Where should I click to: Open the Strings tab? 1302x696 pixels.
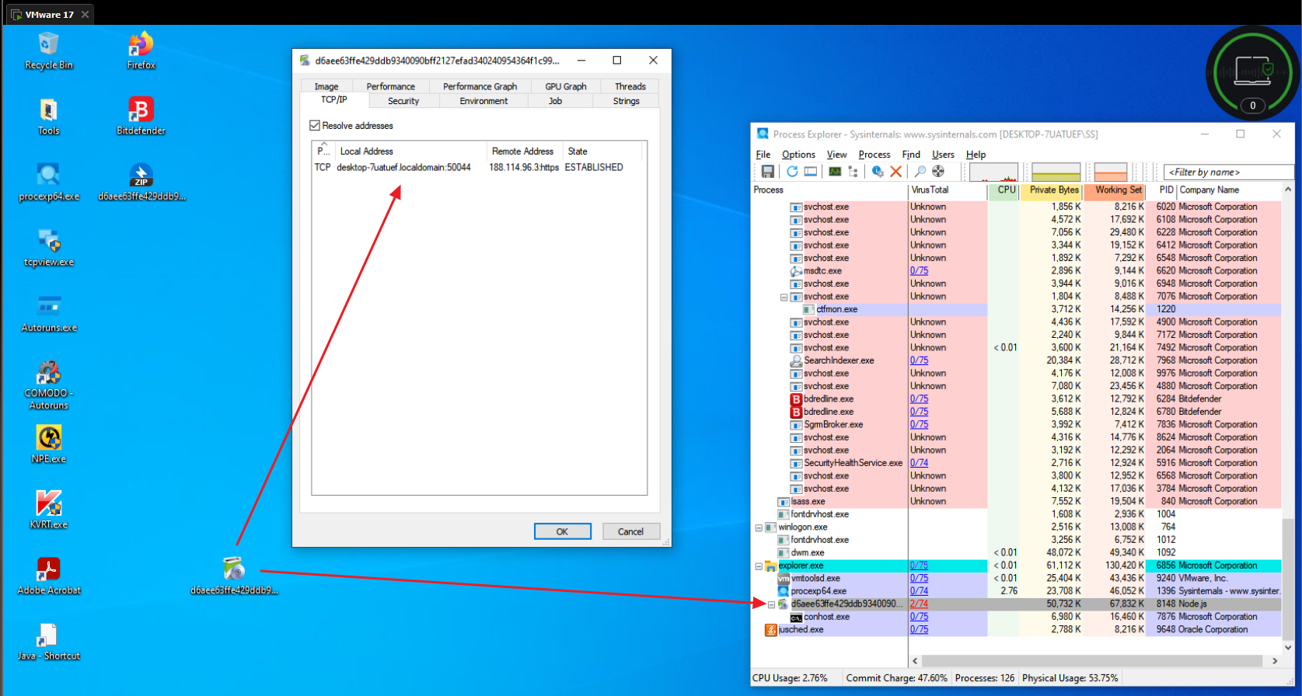(627, 101)
